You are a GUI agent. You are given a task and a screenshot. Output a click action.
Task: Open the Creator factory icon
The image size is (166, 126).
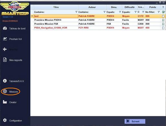click(5, 102)
